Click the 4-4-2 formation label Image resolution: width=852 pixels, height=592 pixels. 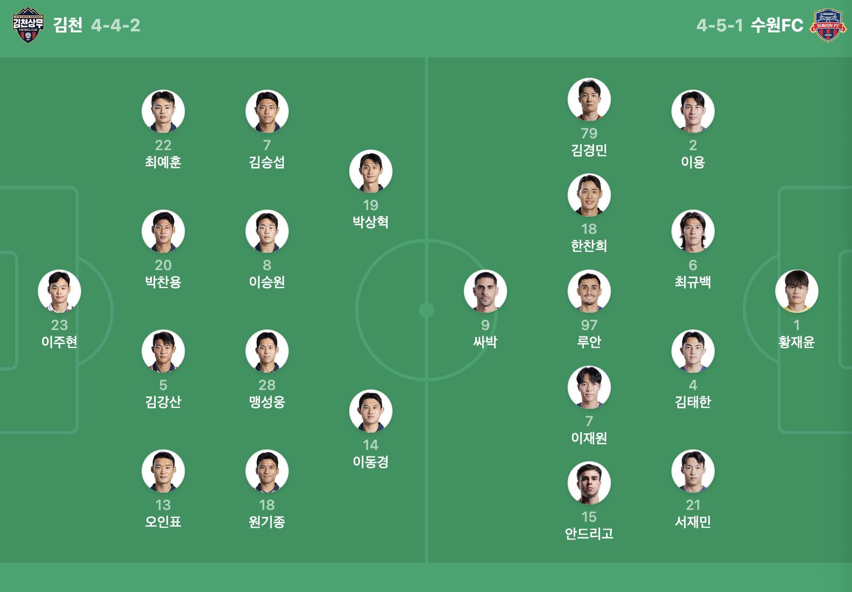(116, 25)
